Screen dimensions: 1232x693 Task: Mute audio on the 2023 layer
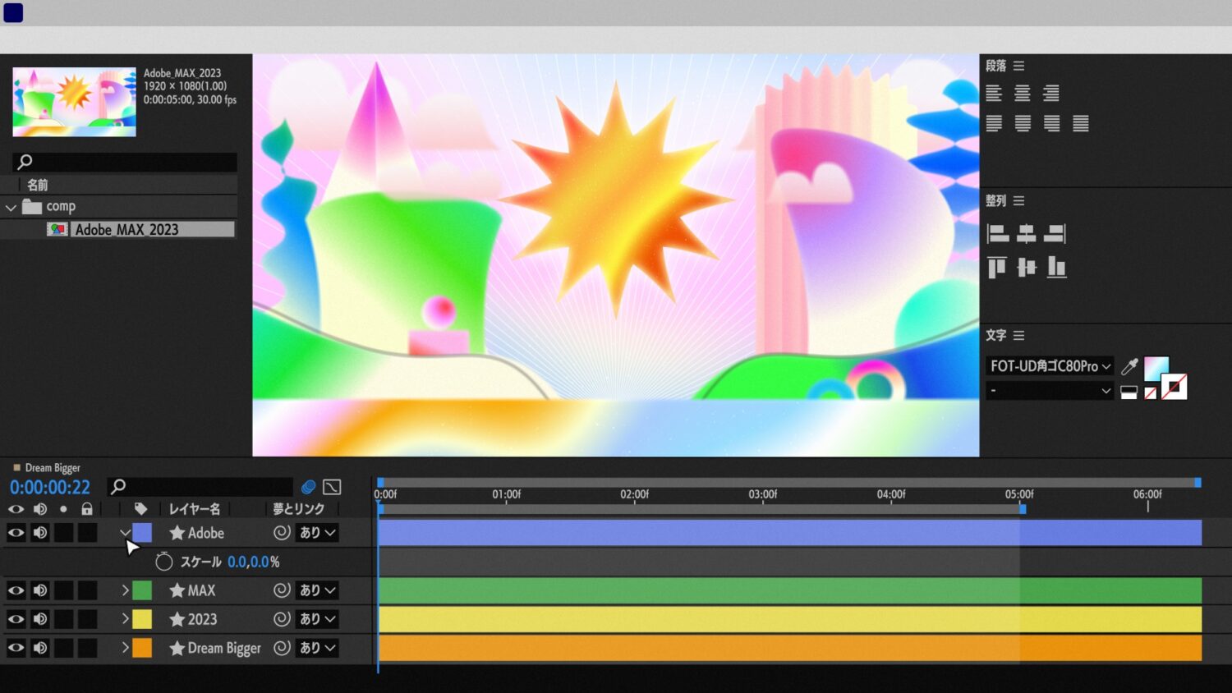point(40,619)
